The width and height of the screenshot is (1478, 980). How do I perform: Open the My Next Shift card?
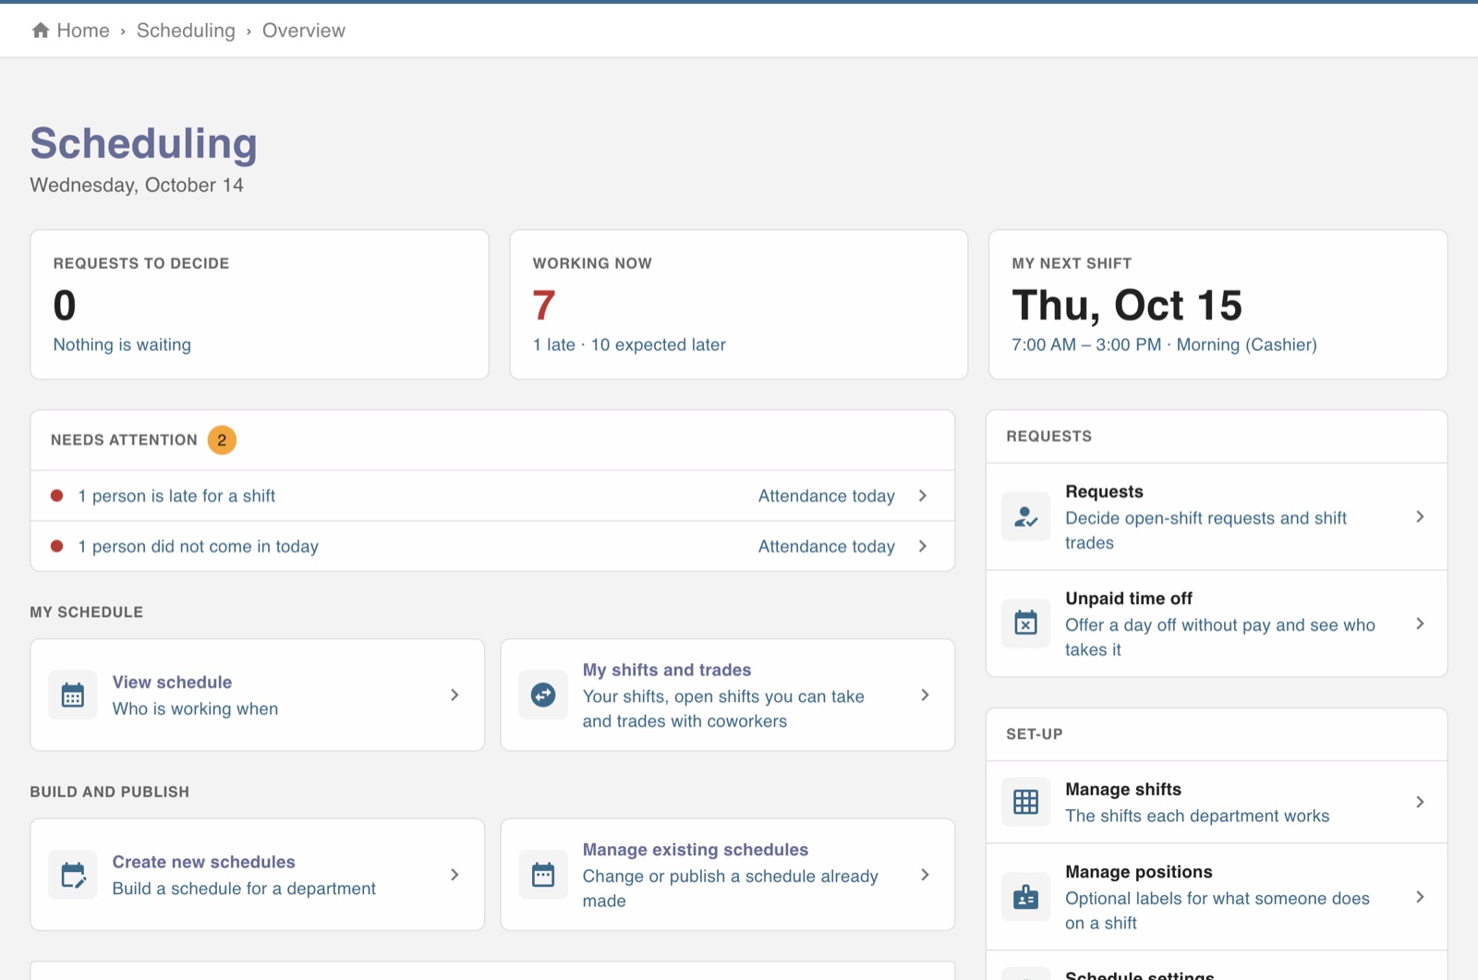(x=1218, y=305)
